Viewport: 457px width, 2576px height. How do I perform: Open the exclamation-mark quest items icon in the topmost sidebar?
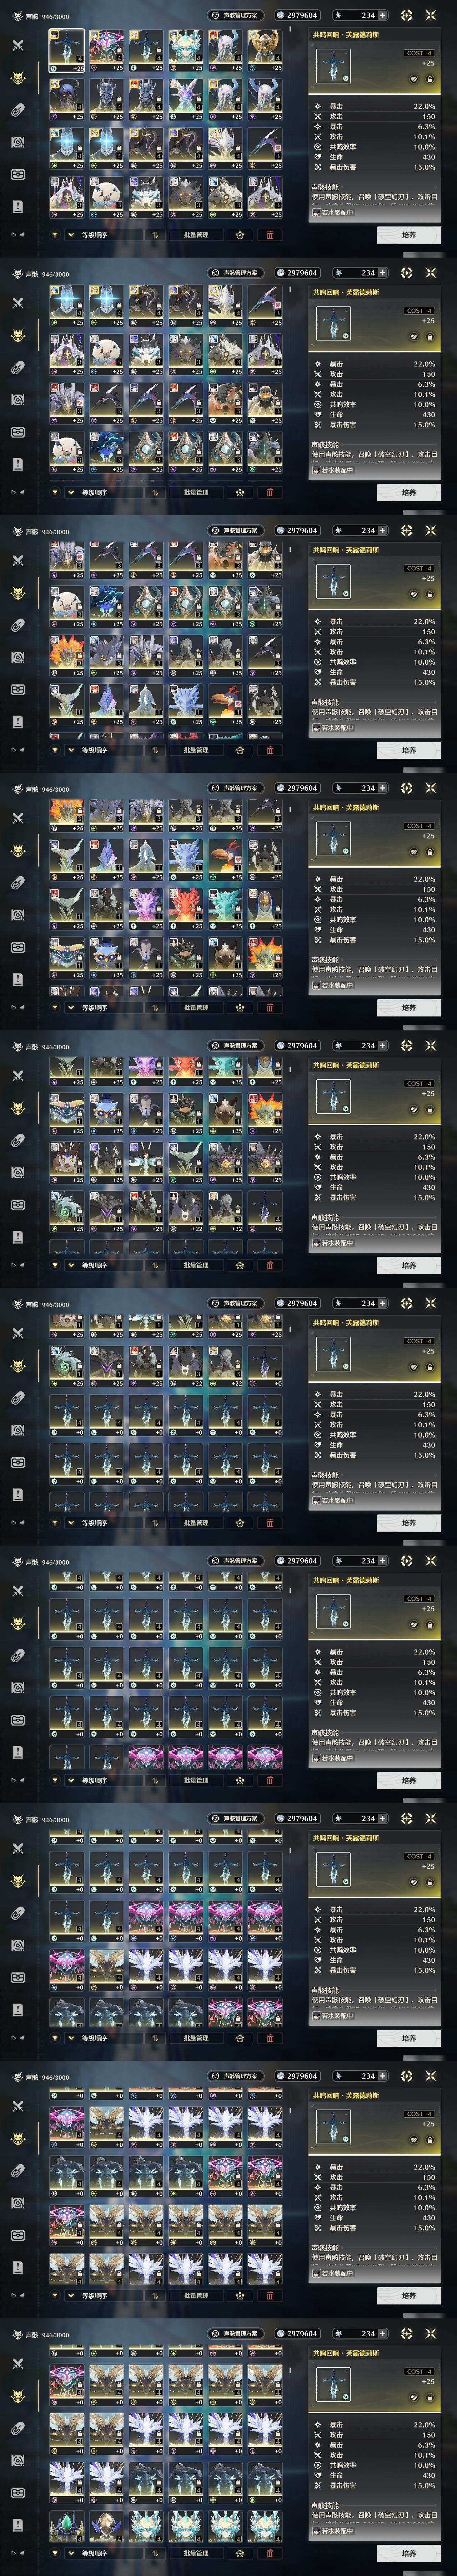tap(17, 206)
